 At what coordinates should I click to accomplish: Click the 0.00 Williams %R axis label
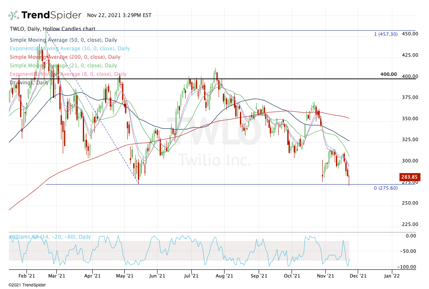tap(411, 236)
